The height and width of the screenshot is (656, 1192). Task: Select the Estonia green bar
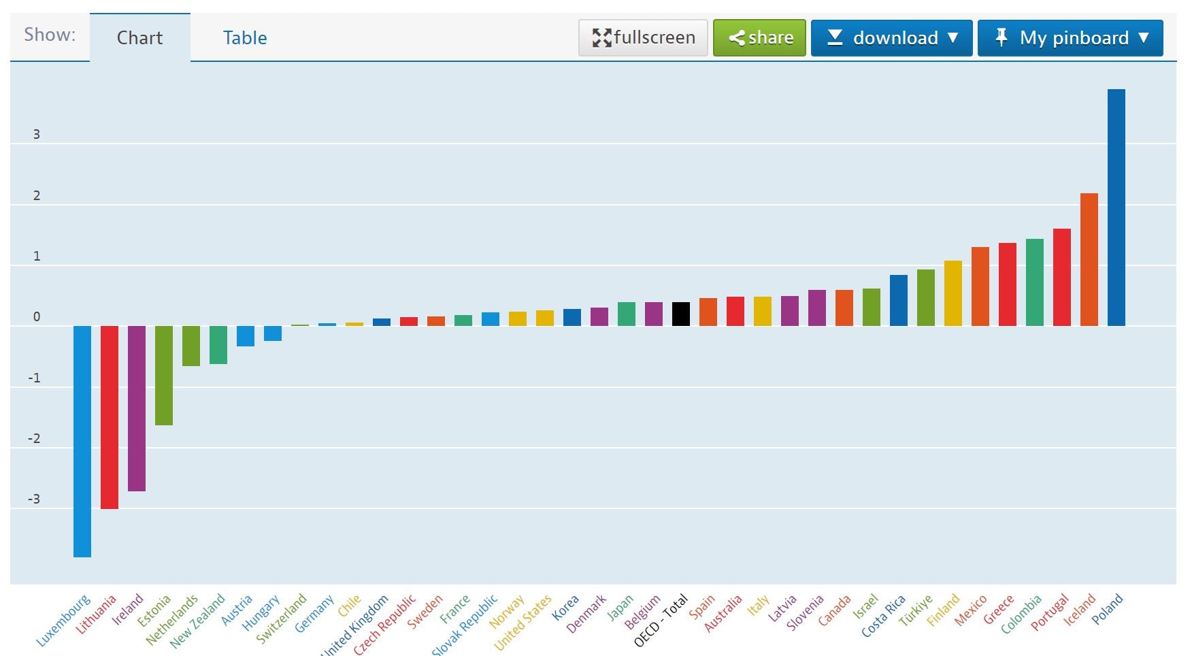(x=164, y=376)
